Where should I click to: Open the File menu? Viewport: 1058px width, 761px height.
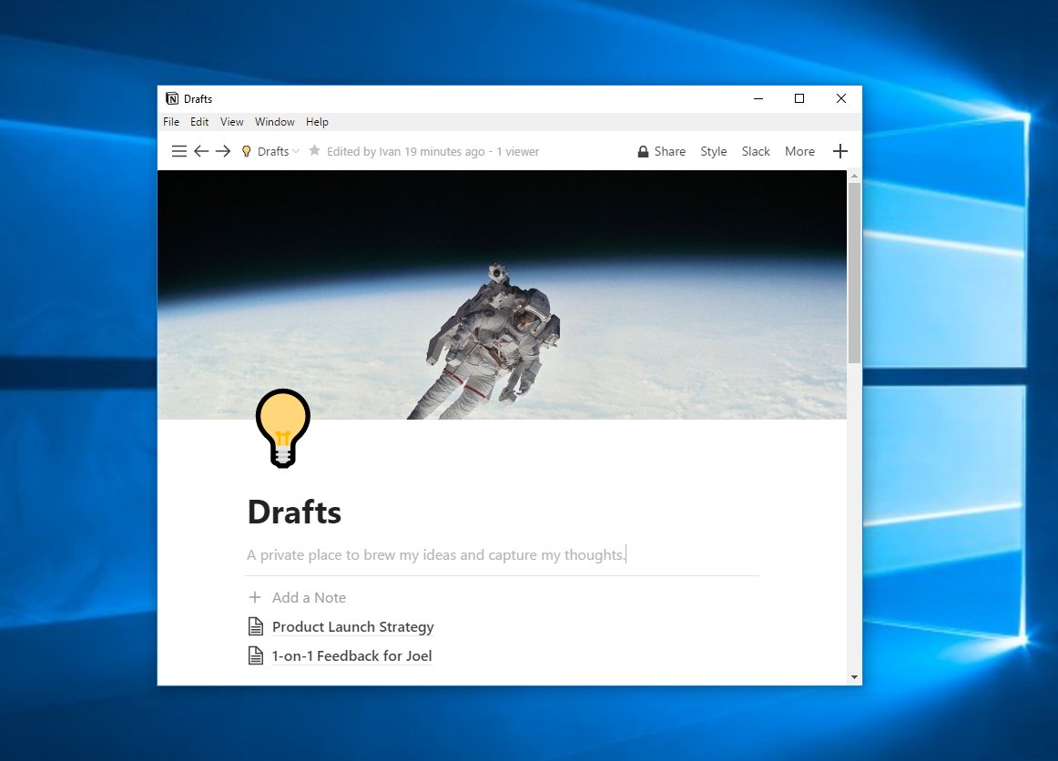171,122
